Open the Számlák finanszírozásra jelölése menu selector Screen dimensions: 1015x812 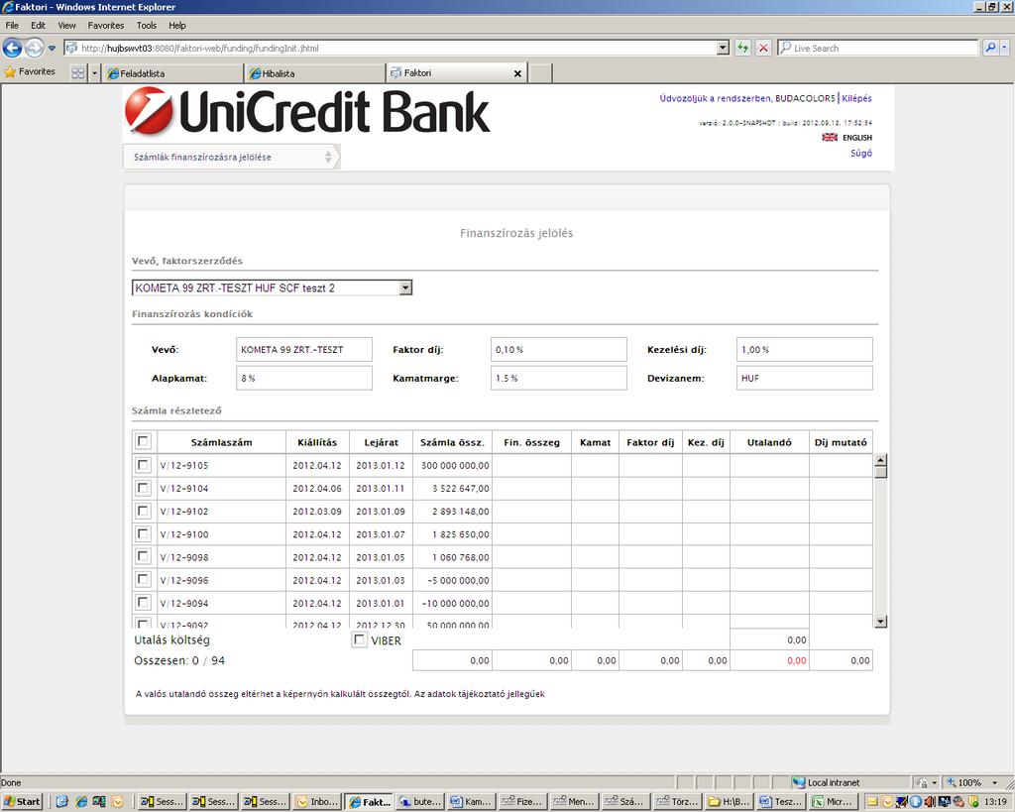[x=231, y=157]
